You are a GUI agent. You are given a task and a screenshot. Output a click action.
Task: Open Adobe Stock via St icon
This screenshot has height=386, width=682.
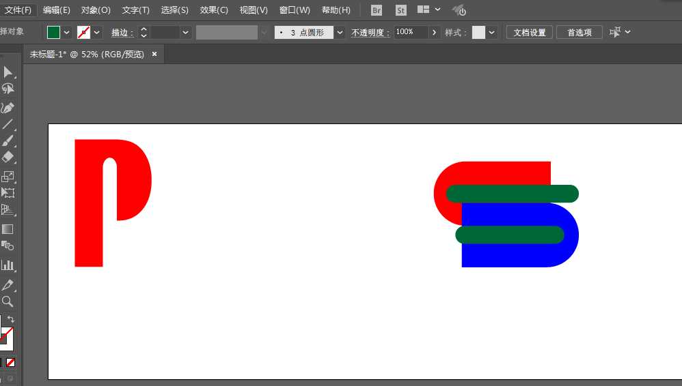tap(401, 10)
